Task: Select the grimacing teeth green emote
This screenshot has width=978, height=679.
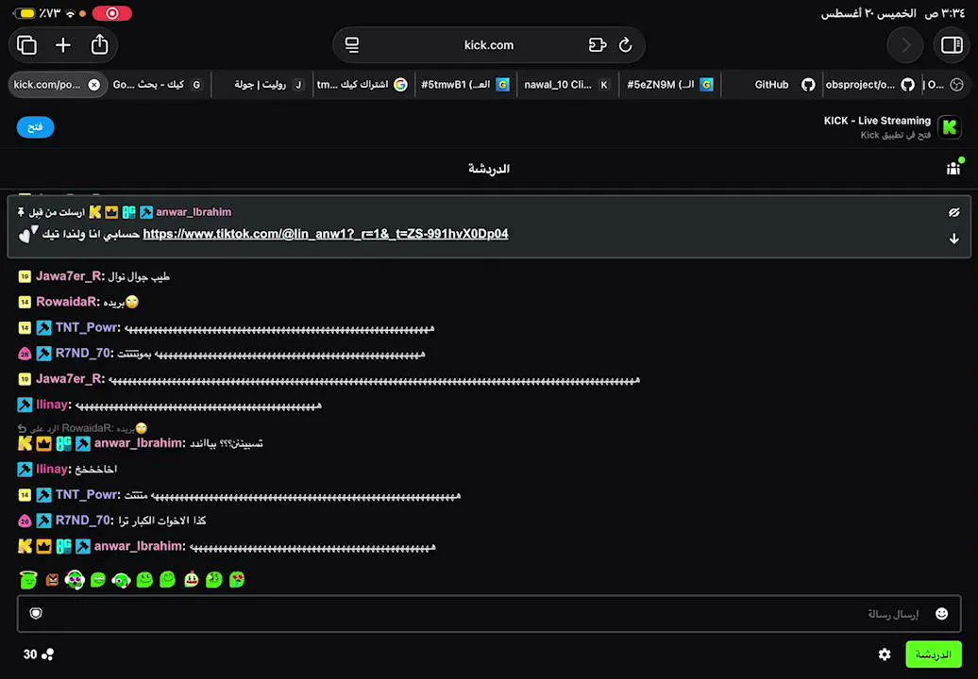Action: coord(98,580)
